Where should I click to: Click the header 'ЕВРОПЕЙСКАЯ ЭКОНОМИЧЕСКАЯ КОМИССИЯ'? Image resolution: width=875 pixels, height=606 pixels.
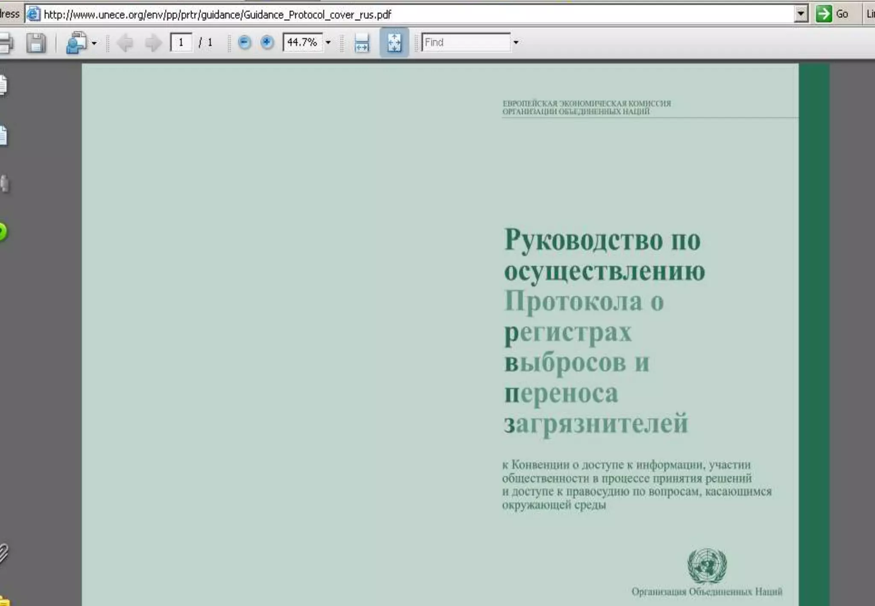(x=587, y=103)
